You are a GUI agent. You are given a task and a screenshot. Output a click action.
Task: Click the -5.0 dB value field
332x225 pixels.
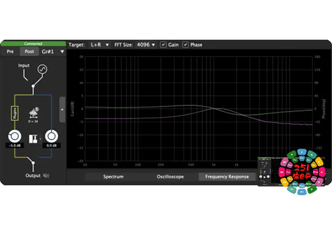15,146
